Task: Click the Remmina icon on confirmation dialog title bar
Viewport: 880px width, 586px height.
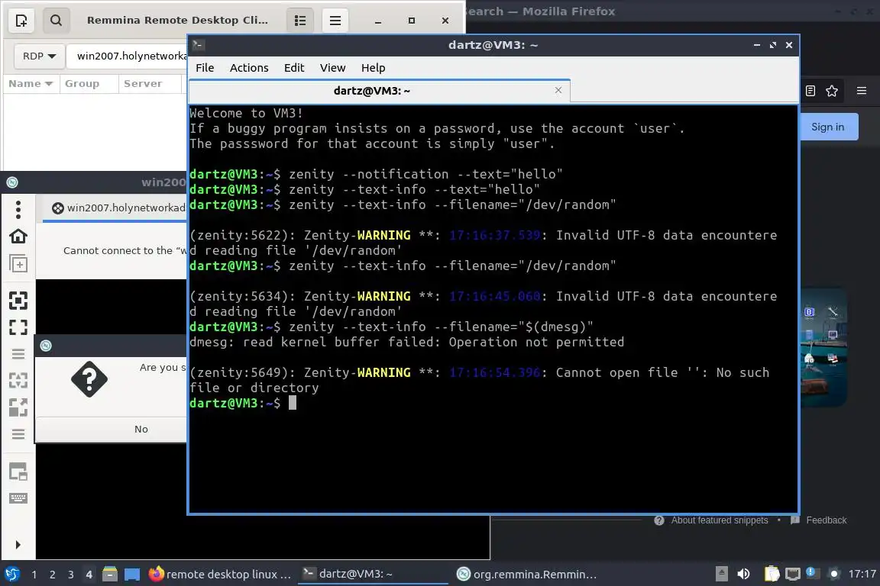Action: click(x=46, y=346)
